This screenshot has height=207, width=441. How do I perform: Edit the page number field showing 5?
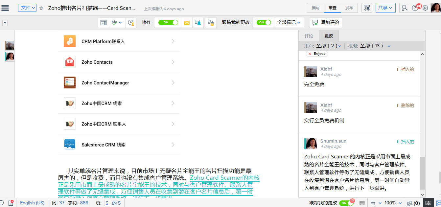[107, 203]
